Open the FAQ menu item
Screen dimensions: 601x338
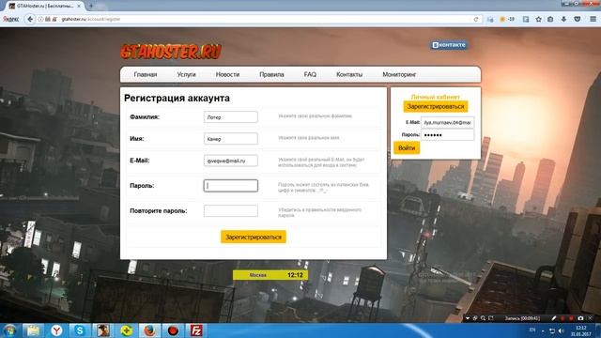pyautogui.click(x=310, y=75)
